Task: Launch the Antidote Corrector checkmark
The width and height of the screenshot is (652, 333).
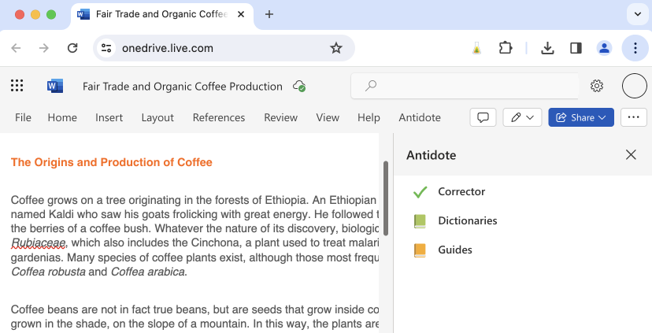Action: point(420,191)
